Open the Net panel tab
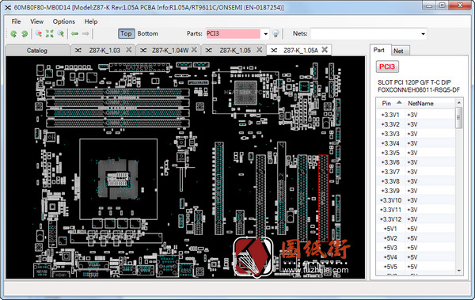Screen dimensions: 475x300 tap(398, 51)
